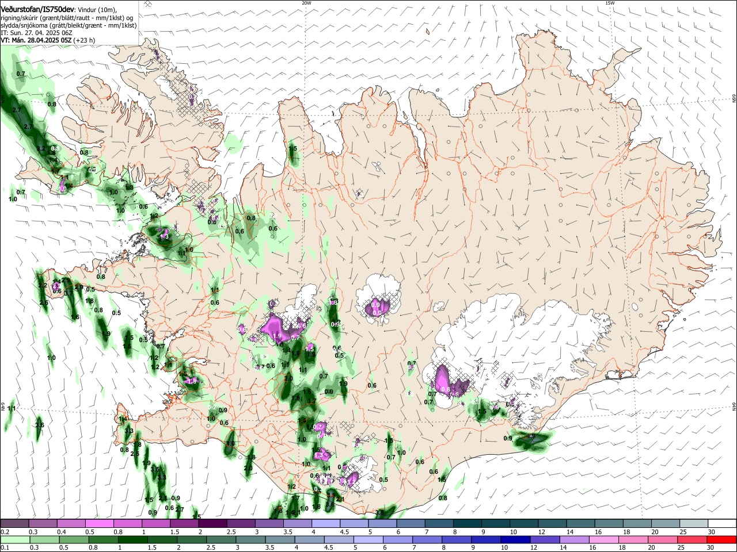
Task: Choose the dark teal swatch between 8 and 9
Action: point(466,524)
